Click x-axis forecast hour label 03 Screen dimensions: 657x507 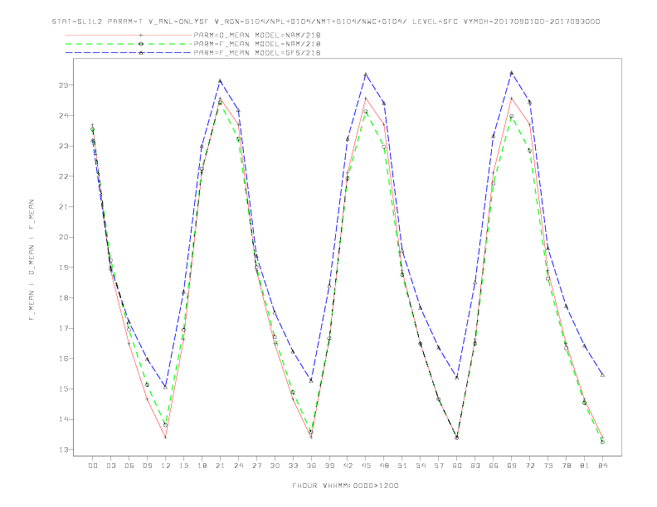coord(110,466)
